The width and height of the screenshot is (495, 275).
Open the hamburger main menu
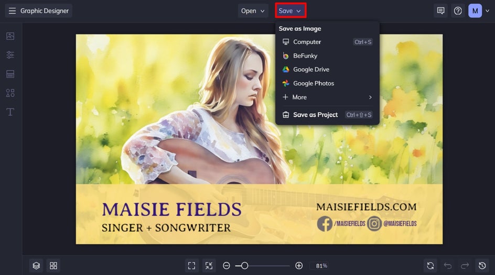12,10
